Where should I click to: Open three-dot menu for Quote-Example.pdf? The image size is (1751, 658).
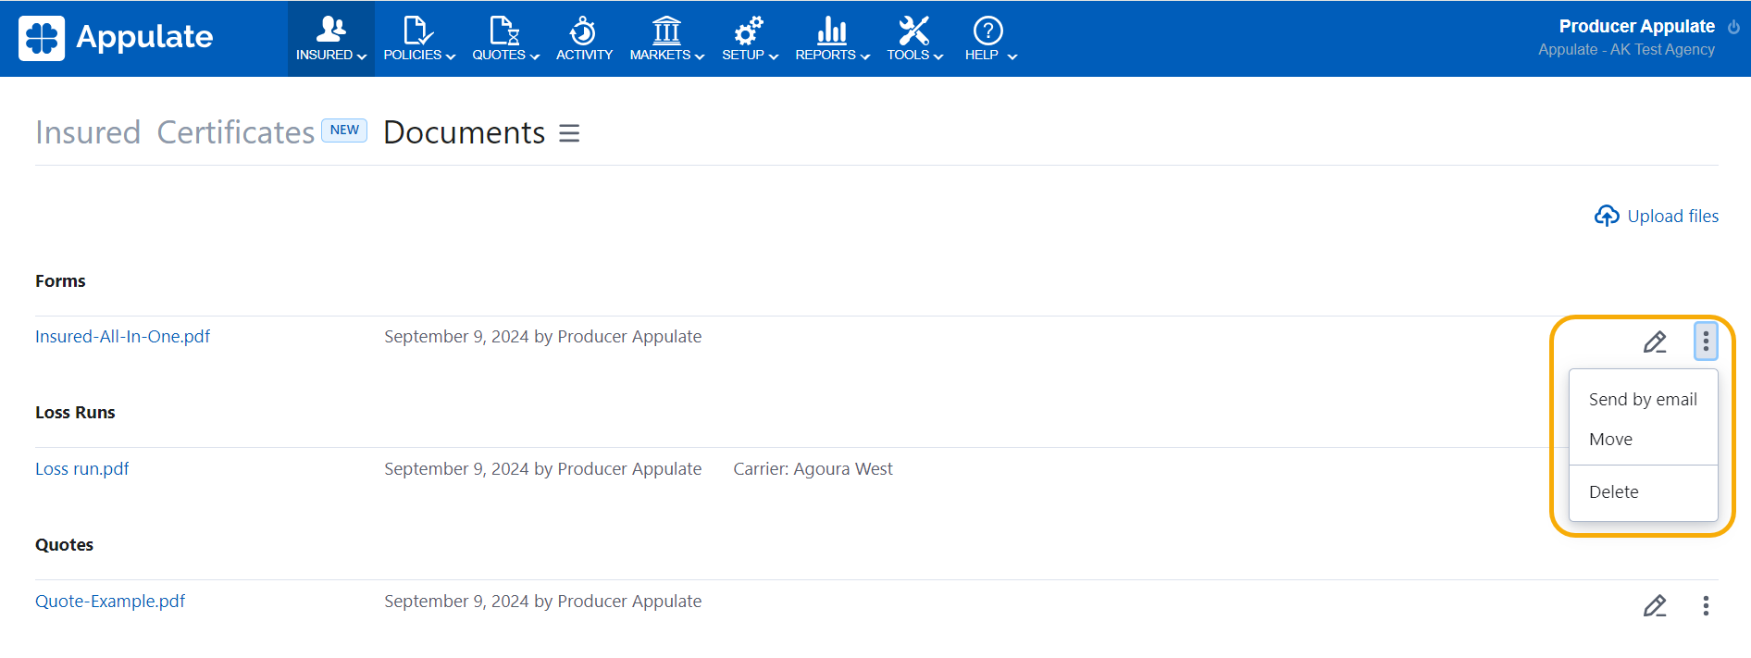click(x=1706, y=606)
